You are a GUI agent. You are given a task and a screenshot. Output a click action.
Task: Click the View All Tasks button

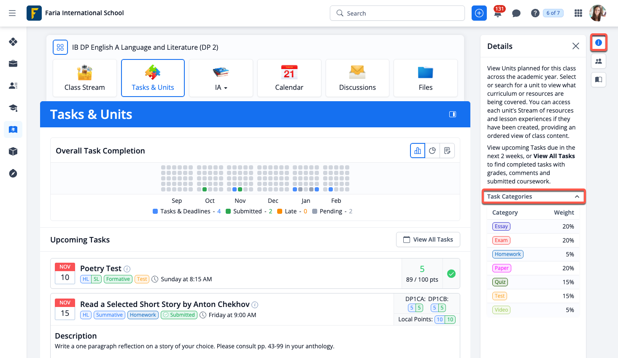(x=428, y=240)
